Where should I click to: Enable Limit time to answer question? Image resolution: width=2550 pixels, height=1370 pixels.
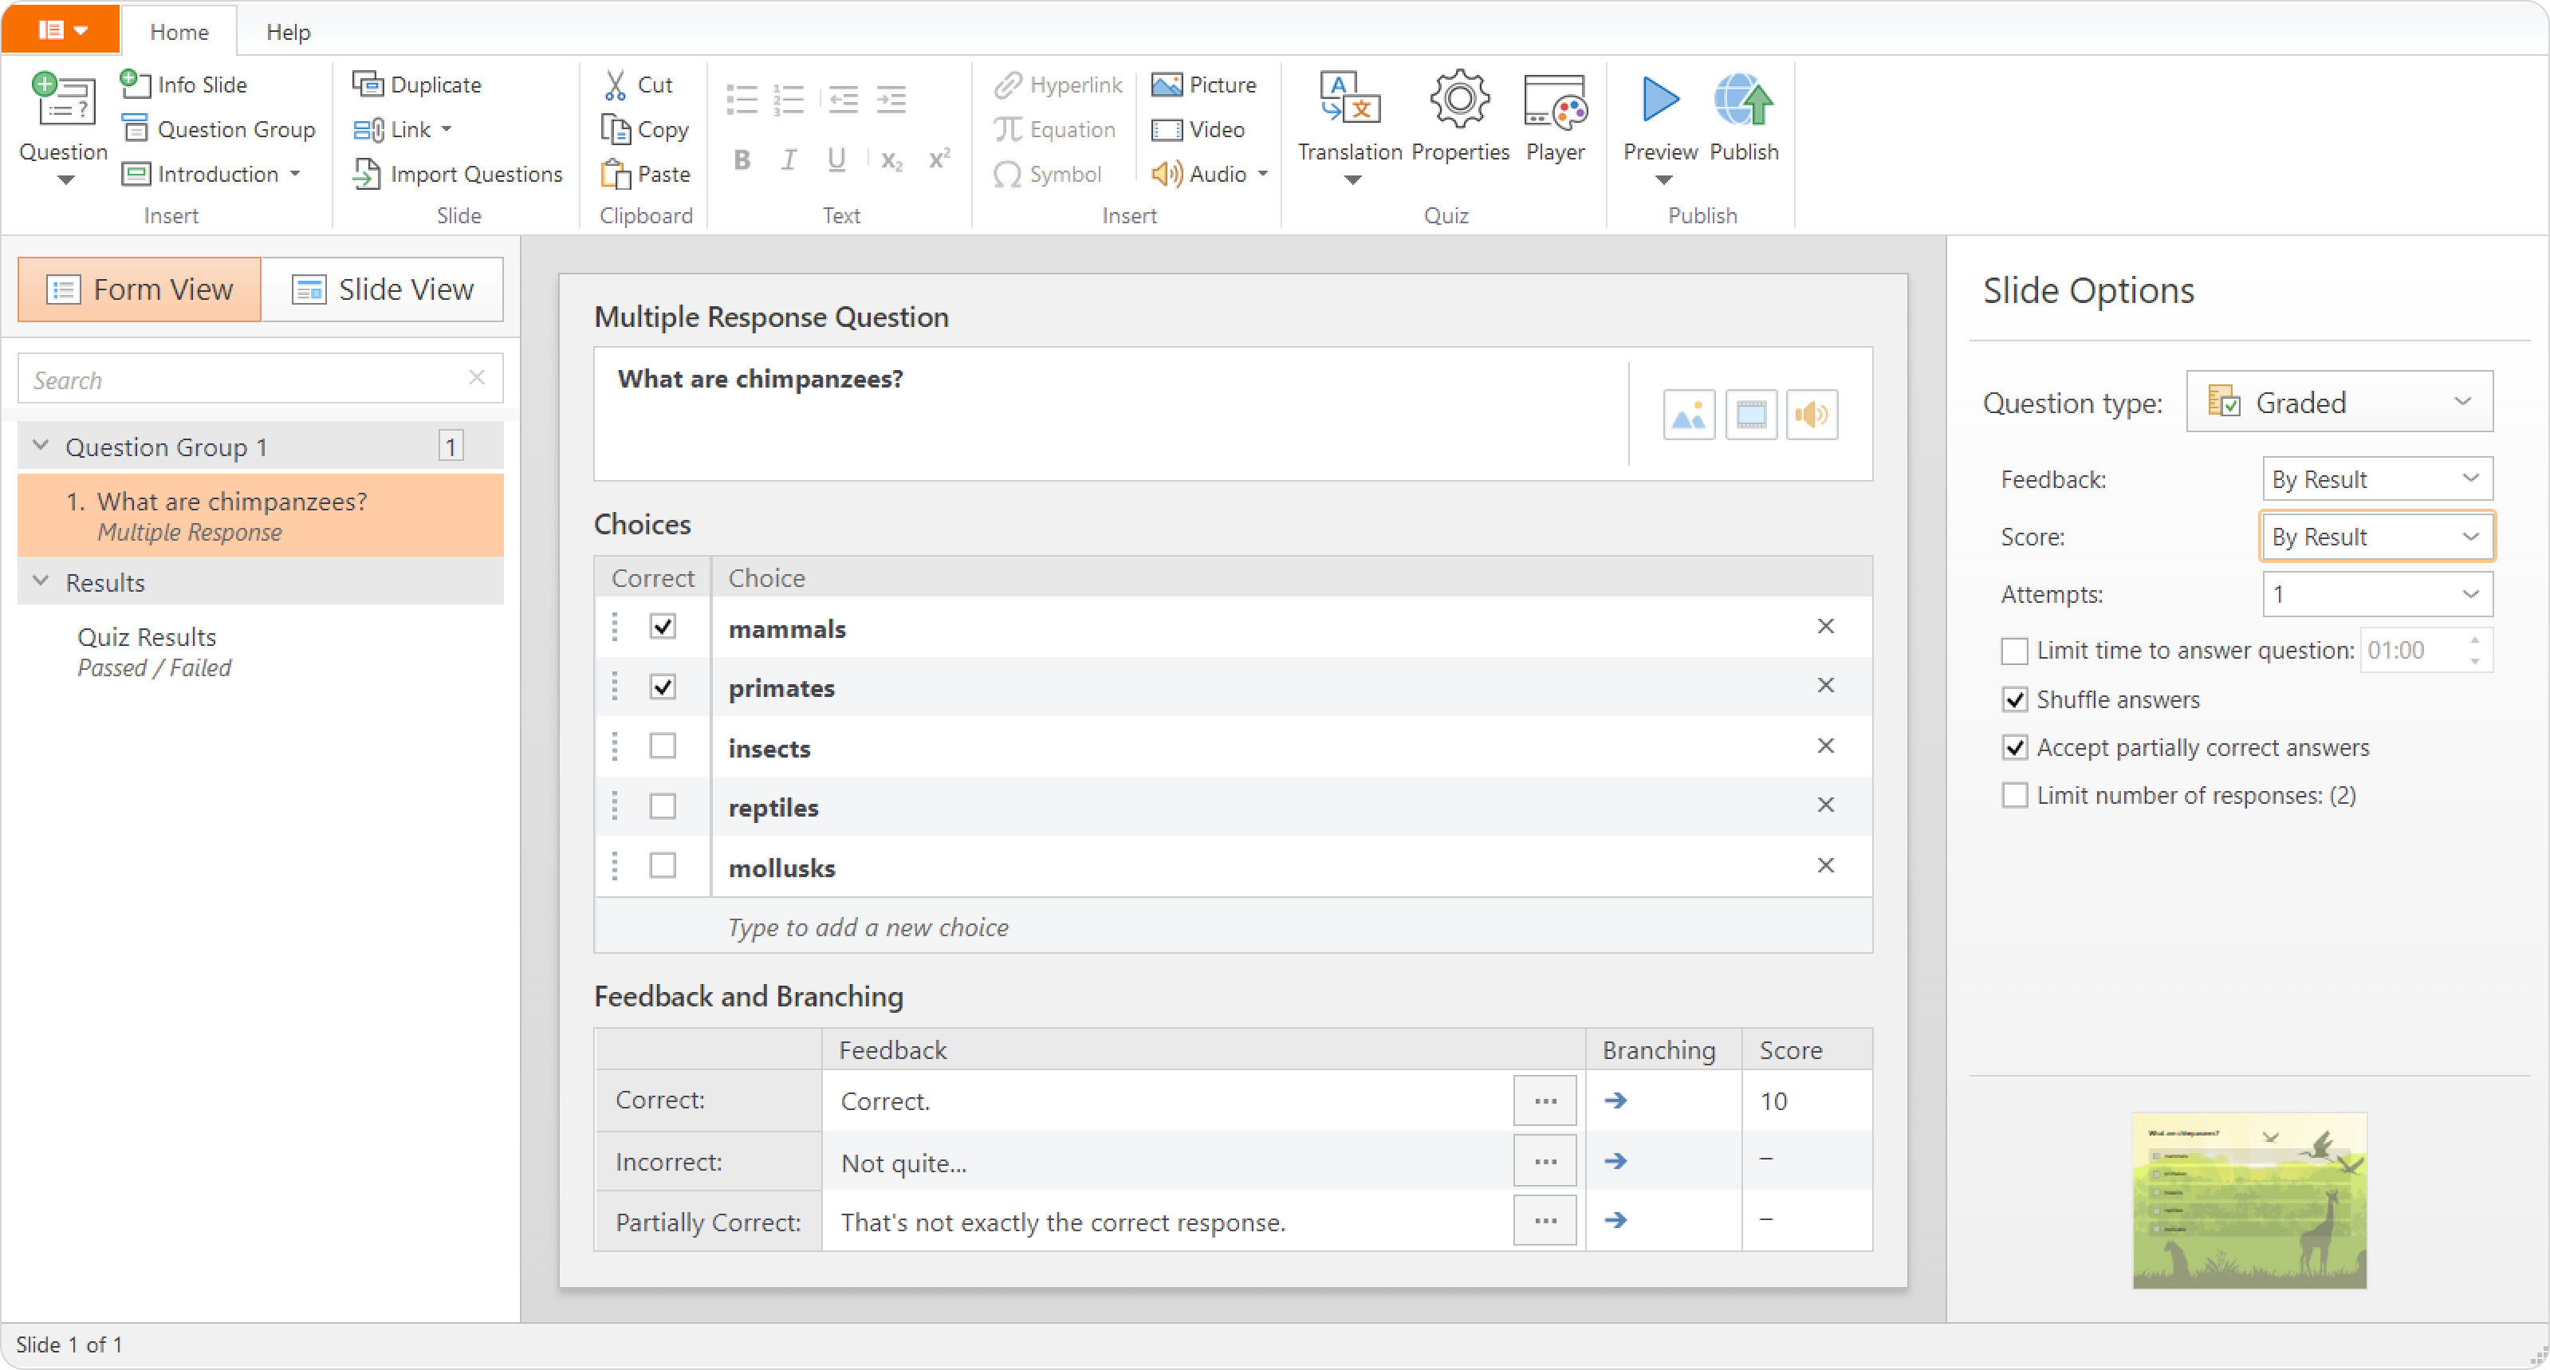click(2014, 651)
